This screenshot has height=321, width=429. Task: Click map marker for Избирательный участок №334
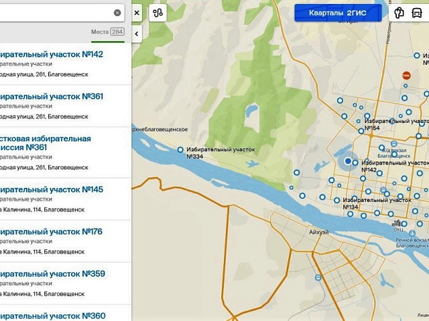click(x=180, y=150)
